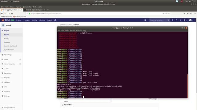Open Firefox Tools menu
The height and width of the screenshot is (110, 197).
point(34,7)
